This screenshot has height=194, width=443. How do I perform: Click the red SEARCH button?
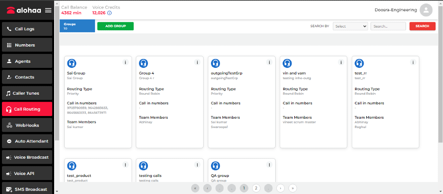pos(422,26)
